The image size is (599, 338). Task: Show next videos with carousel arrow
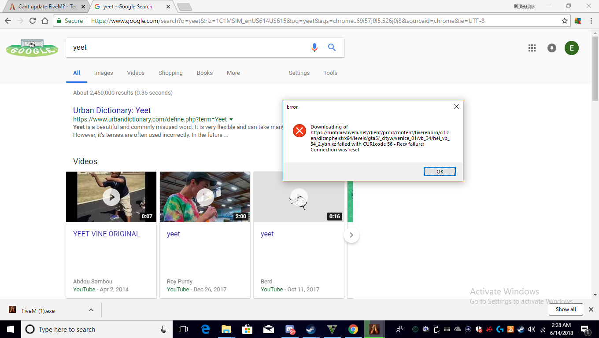[351, 235]
